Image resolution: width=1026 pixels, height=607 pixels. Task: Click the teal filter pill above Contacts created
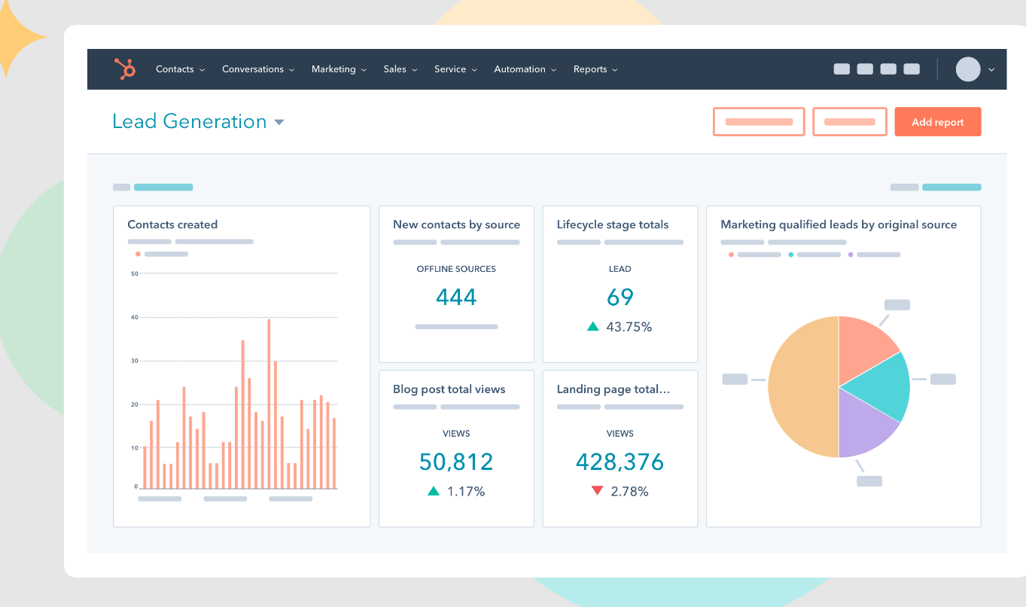click(x=163, y=187)
